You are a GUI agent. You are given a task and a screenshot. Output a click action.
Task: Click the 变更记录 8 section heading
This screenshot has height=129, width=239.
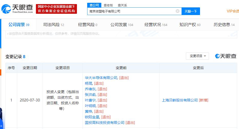click(15, 57)
